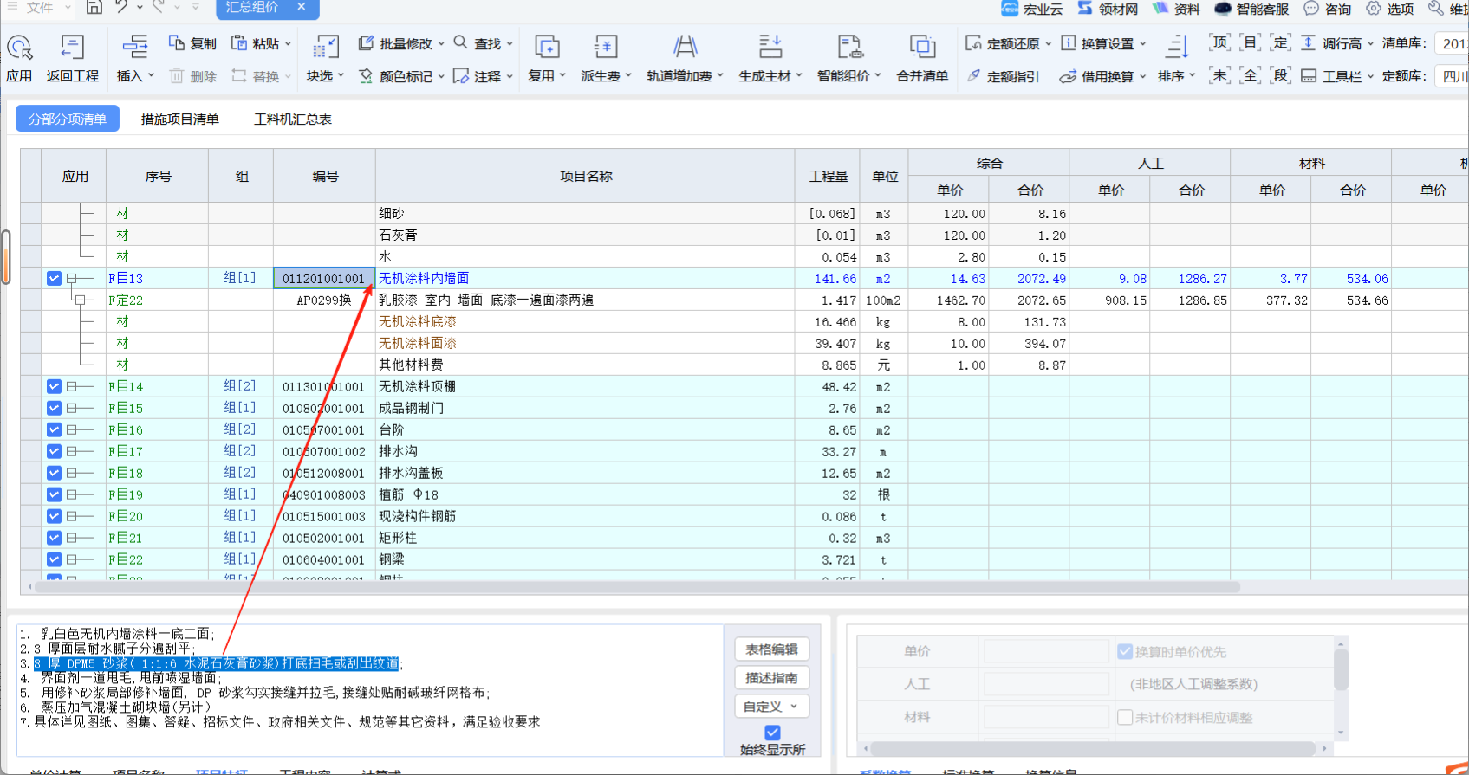Toggle the 始终显示所 checkbox
Image resolution: width=1469 pixels, height=775 pixels.
[x=772, y=733]
